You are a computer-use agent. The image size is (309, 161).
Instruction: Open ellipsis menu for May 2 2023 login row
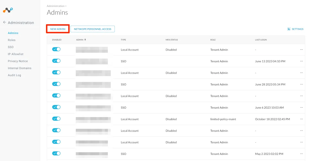pos(302,154)
